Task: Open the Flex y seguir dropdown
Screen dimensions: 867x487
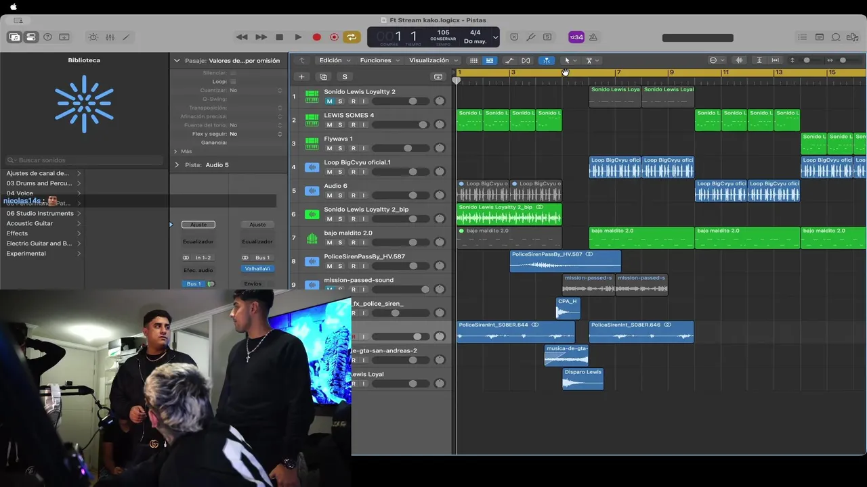Action: pyautogui.click(x=255, y=134)
